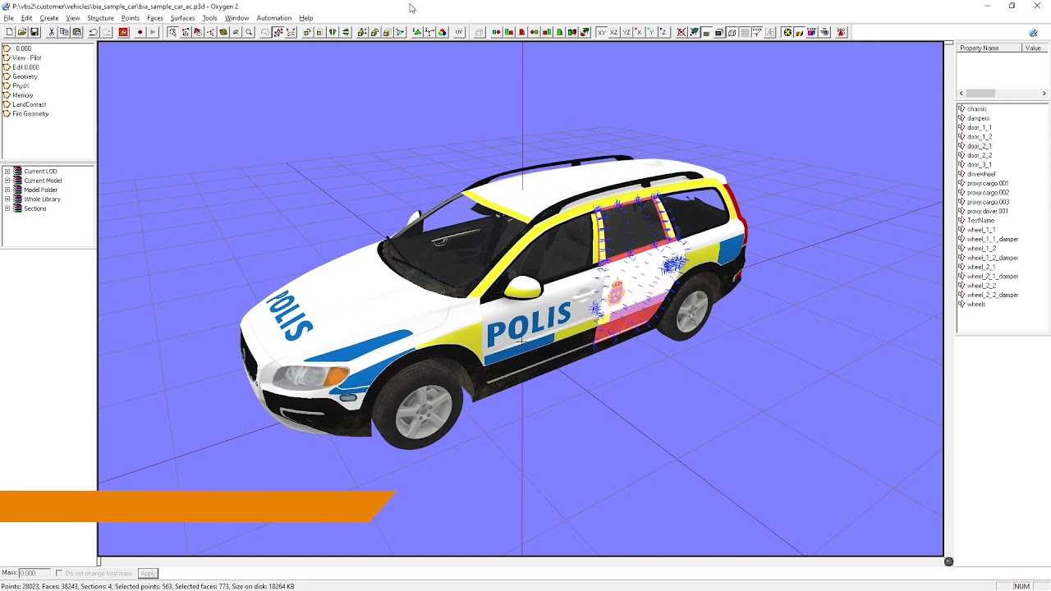Click the yellow-black wheel icon in toolbar
The width and height of the screenshot is (1051, 591).
[x=787, y=32]
